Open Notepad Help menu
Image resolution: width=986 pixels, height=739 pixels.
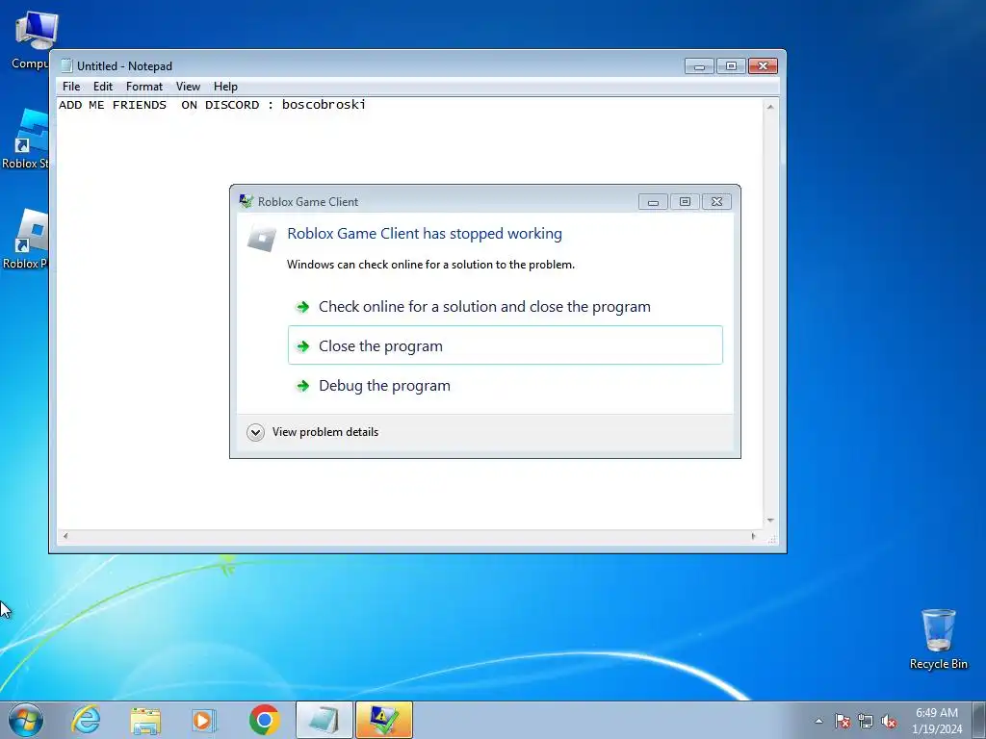click(225, 87)
